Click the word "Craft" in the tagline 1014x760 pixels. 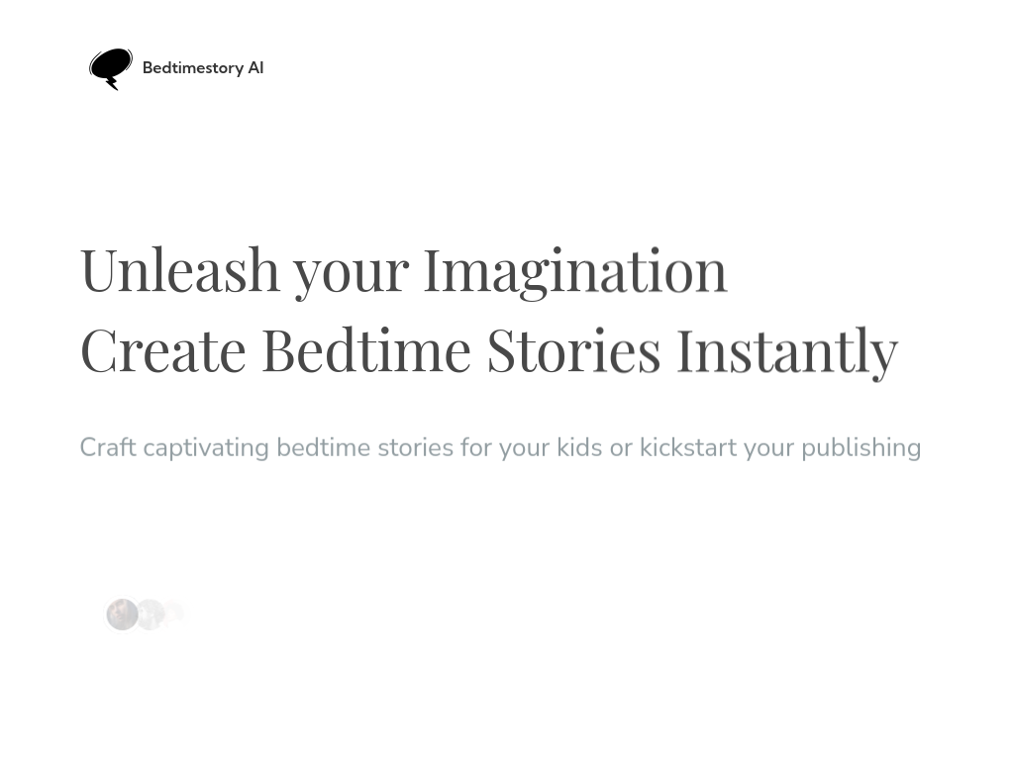click(x=108, y=447)
